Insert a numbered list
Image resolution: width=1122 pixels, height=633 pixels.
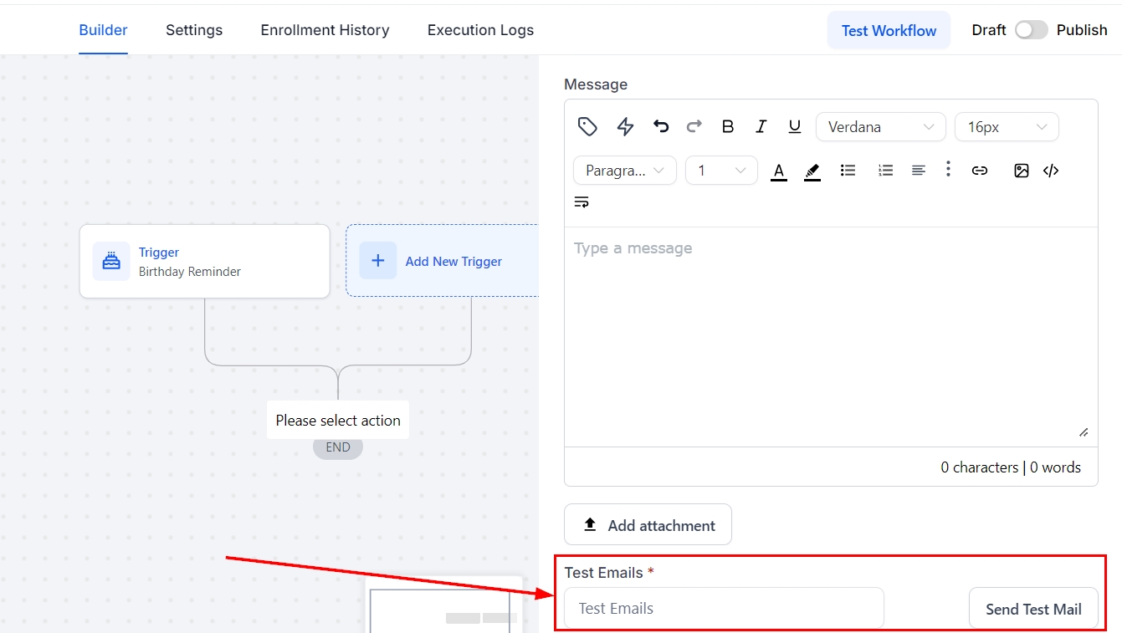click(885, 171)
